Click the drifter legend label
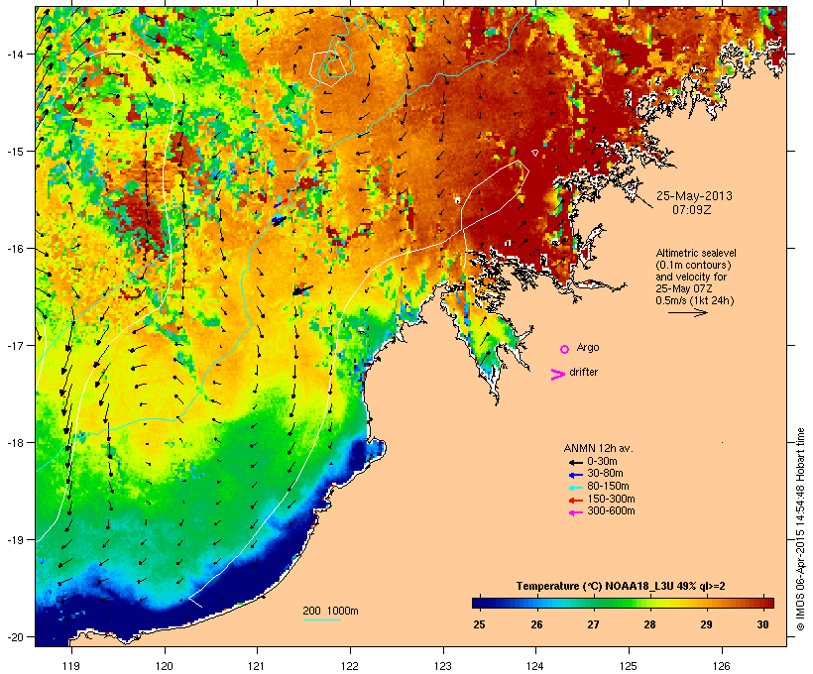813x674 pixels. pyautogui.click(x=583, y=372)
